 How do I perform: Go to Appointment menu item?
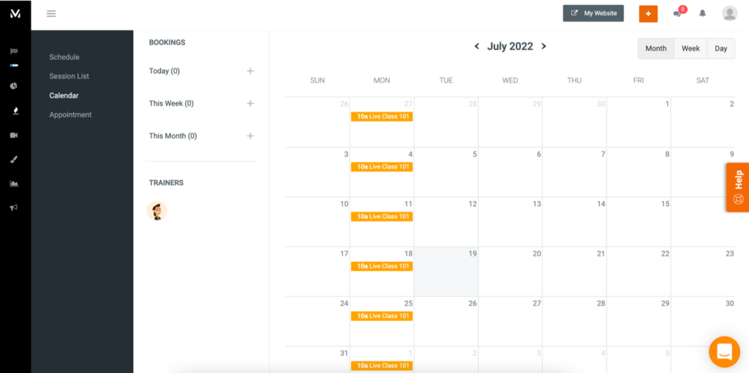70,115
